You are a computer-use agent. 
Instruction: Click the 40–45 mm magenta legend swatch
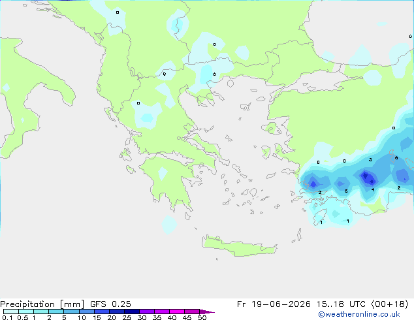[x=177, y=312]
